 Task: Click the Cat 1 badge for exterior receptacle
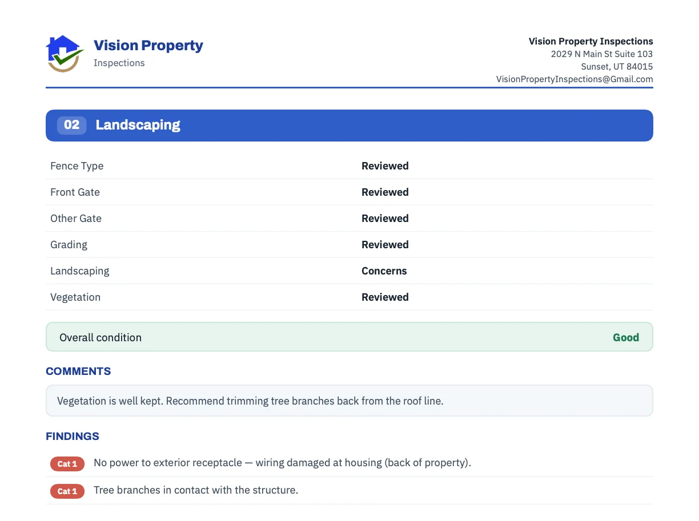click(67, 464)
